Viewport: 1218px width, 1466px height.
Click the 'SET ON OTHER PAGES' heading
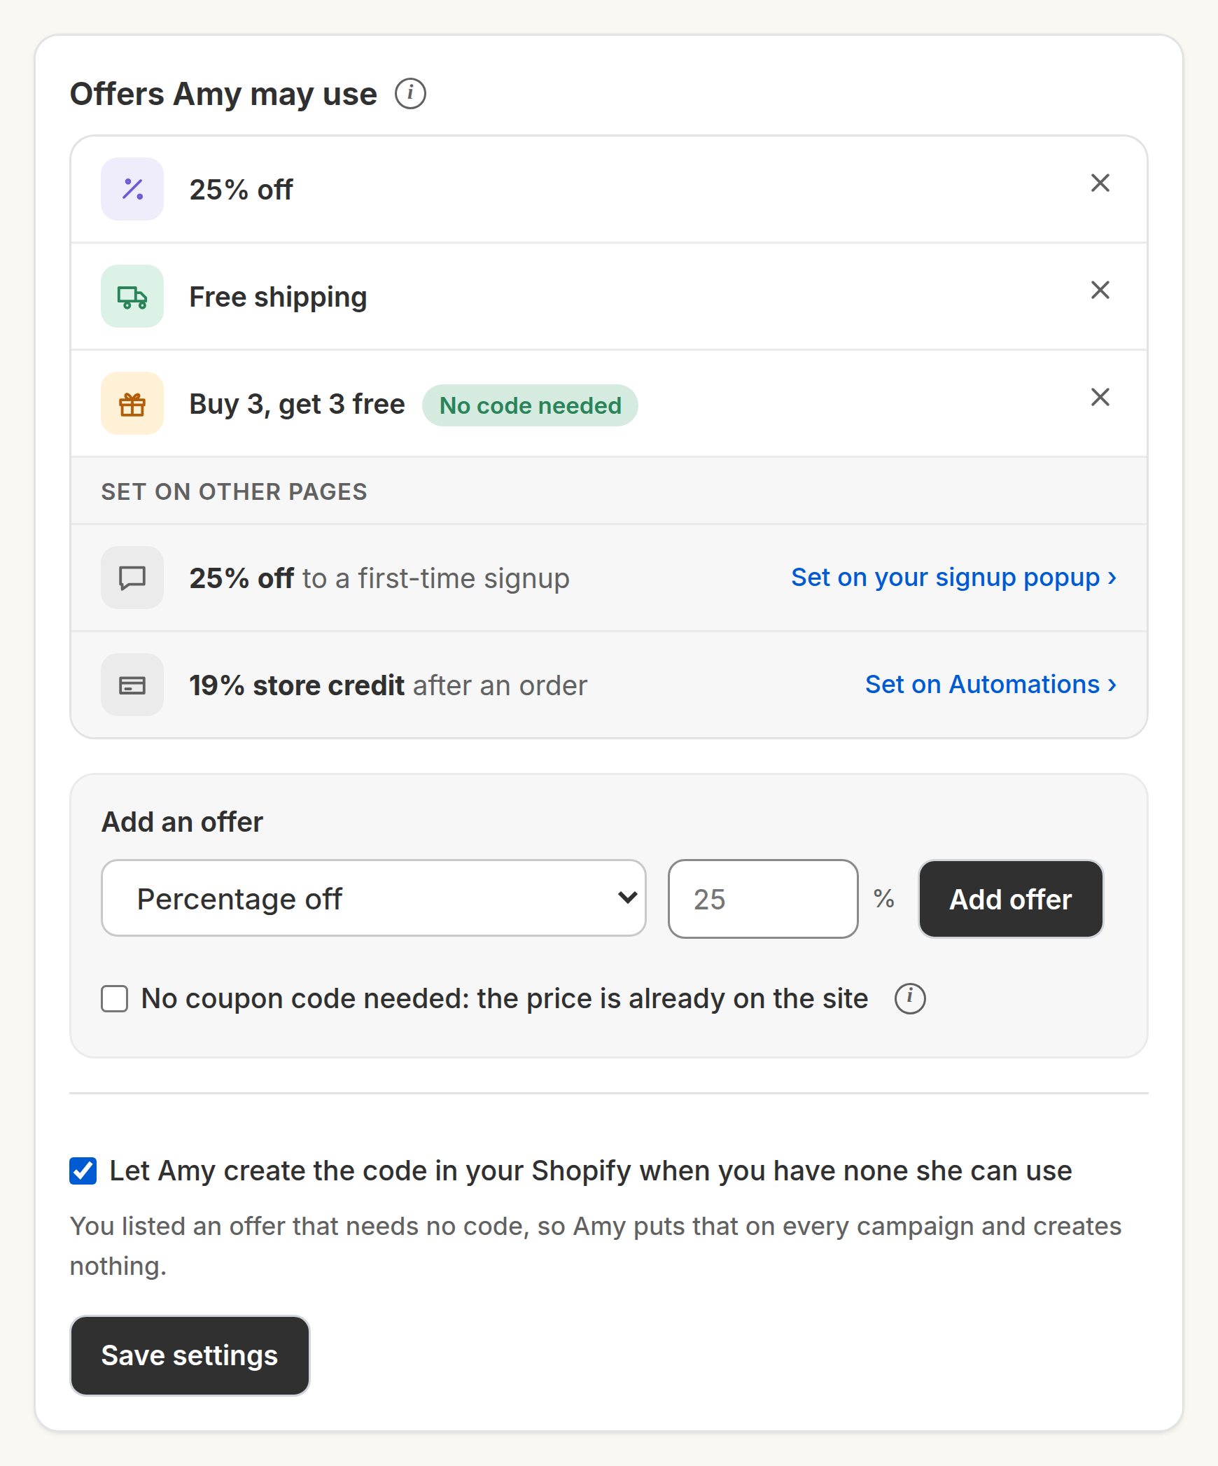(x=234, y=491)
